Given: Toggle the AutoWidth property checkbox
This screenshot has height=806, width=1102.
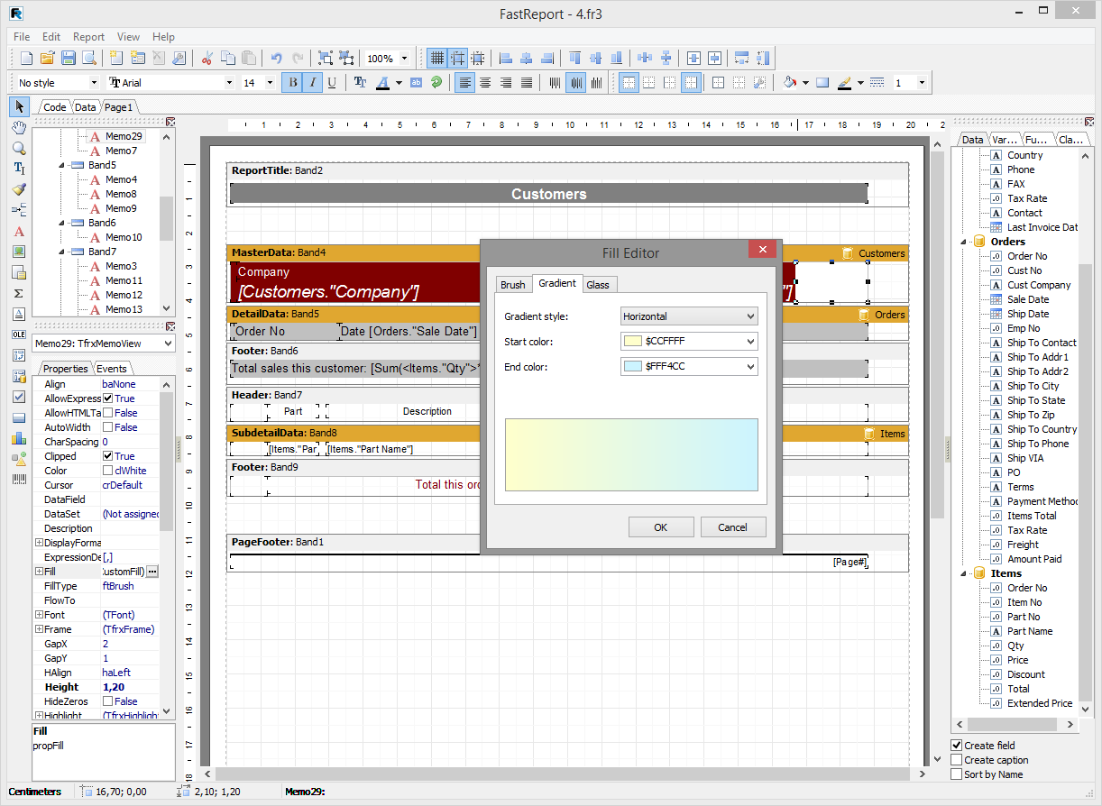Looking at the screenshot, I should (108, 427).
